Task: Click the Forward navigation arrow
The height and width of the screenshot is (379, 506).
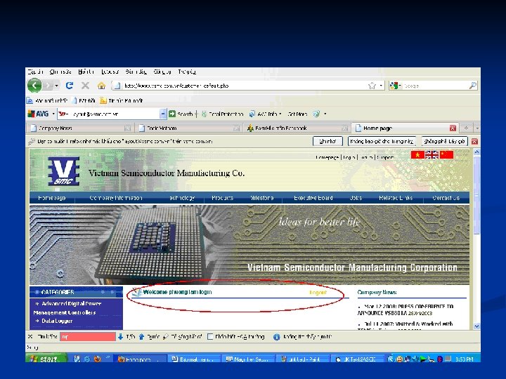Action: click(48, 86)
